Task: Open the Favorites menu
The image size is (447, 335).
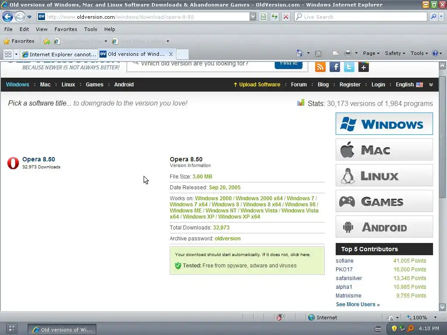Action: tap(66, 29)
